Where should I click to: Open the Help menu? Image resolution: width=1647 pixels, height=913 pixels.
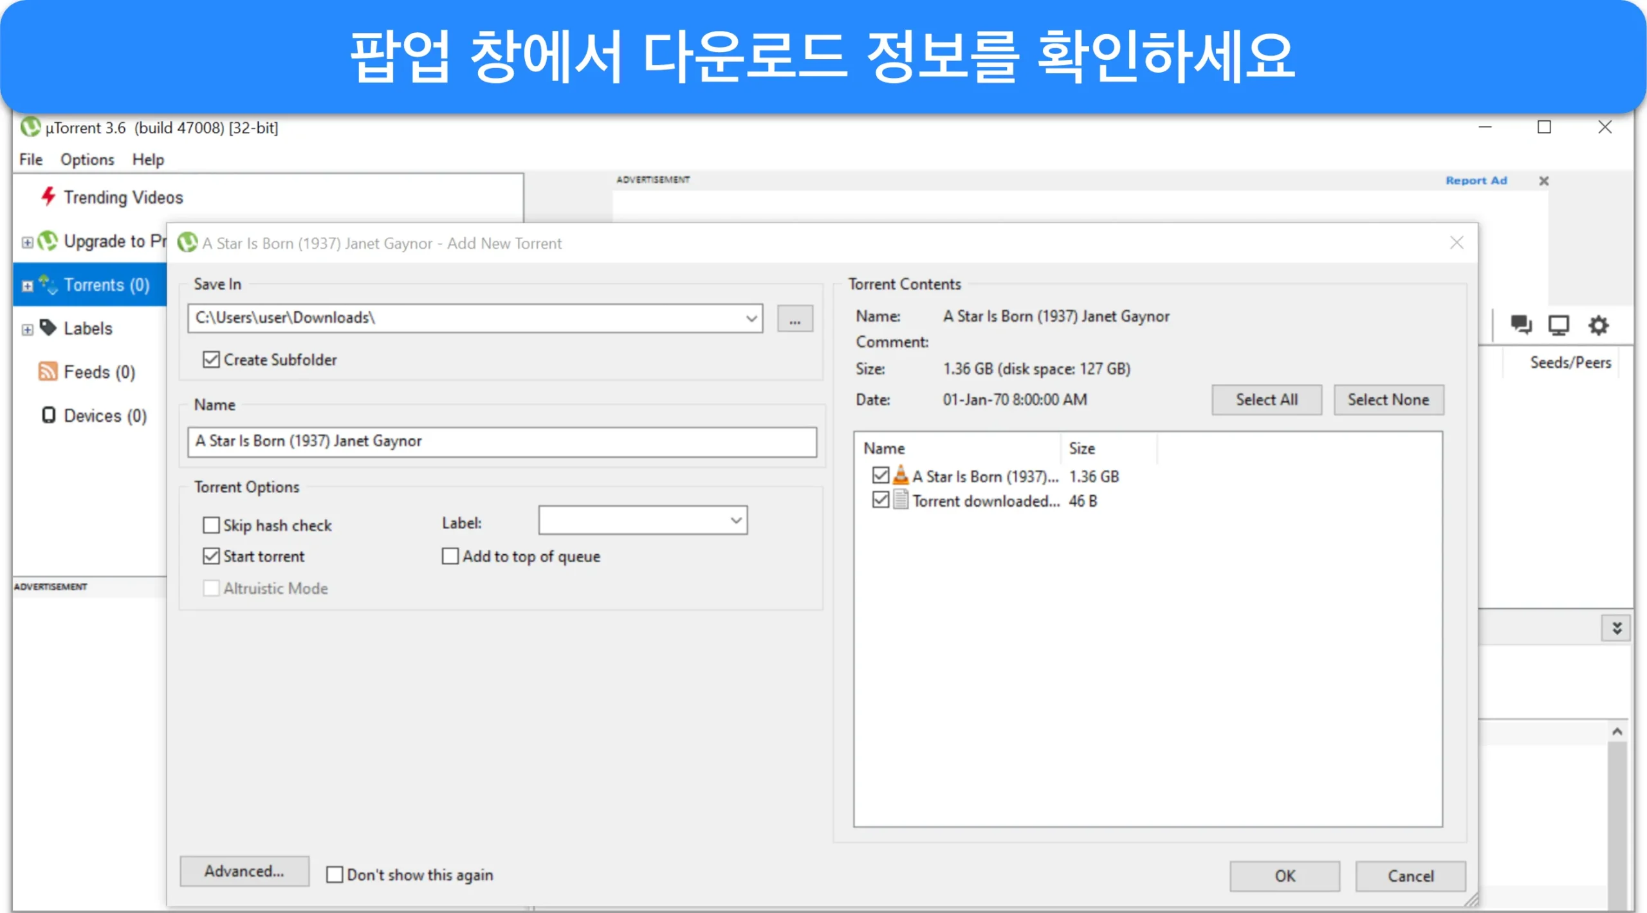[x=148, y=159]
